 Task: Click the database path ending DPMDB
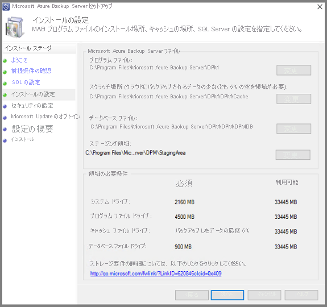(172, 127)
